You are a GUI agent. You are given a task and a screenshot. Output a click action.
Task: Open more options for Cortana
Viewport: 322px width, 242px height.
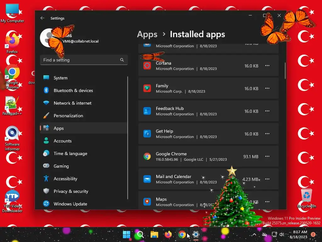[x=267, y=66]
